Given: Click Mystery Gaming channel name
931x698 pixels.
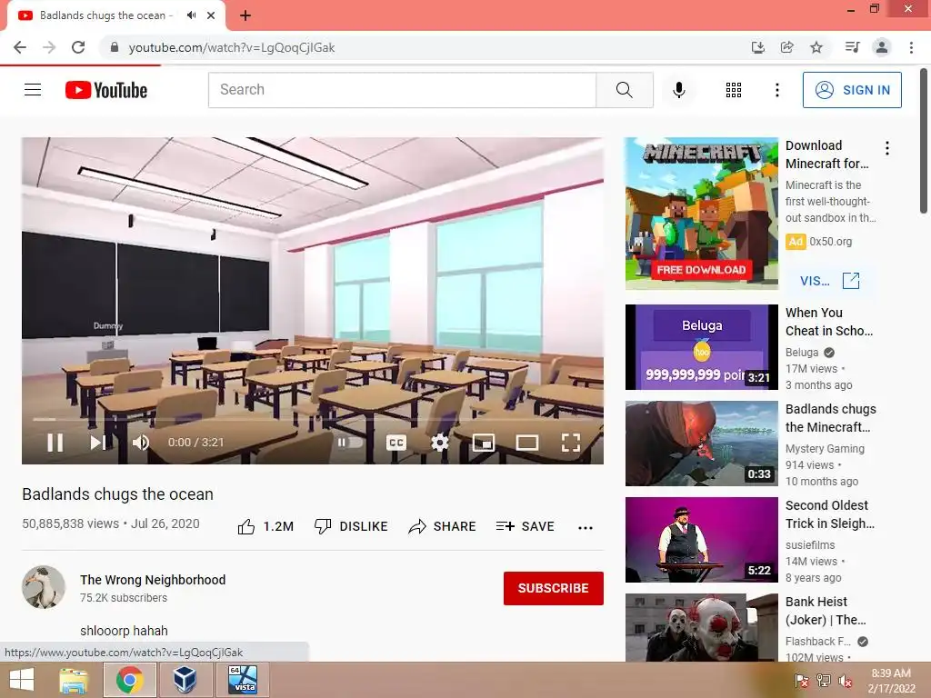Looking at the screenshot, I should click(x=825, y=449).
